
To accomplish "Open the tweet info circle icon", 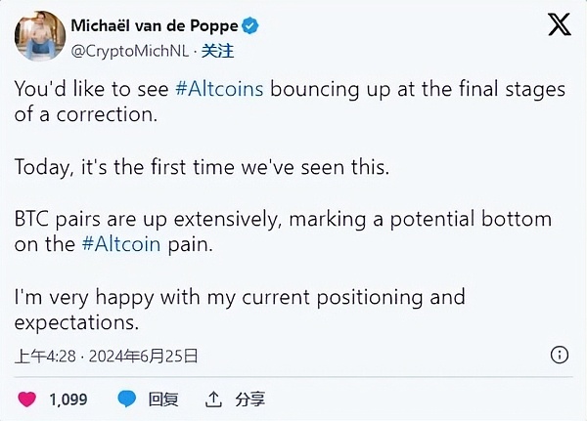I will (560, 356).
